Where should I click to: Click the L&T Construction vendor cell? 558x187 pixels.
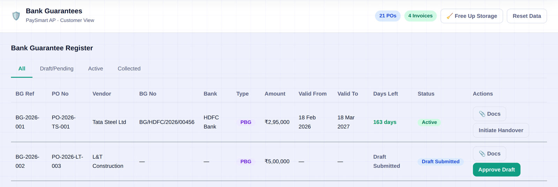point(108,162)
